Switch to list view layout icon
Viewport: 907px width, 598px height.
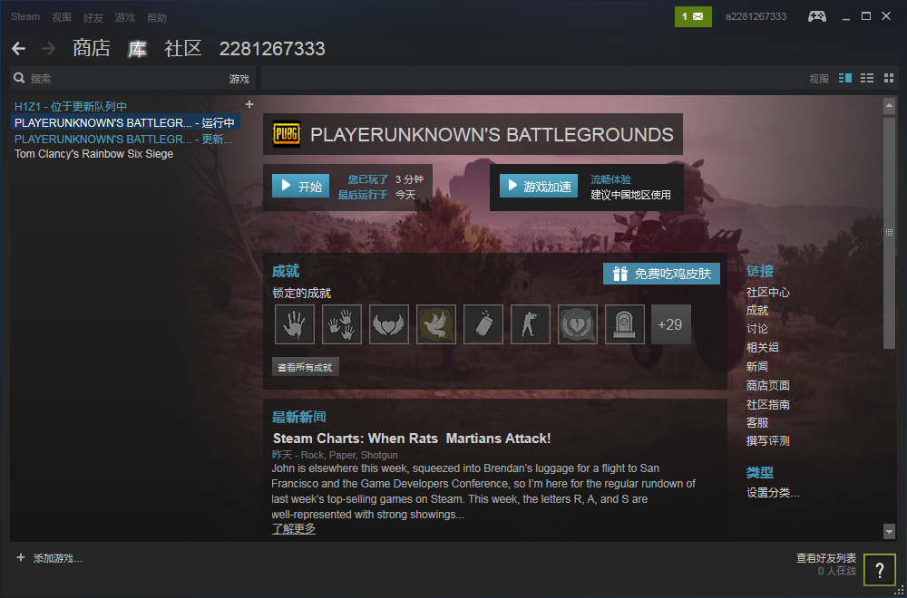867,78
